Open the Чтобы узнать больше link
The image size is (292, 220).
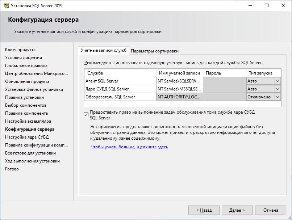(x=129, y=147)
